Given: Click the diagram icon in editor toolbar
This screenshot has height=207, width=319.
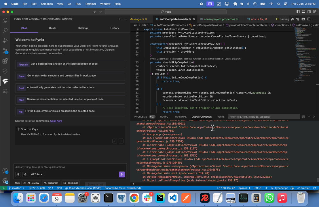Looking at the screenshot, I should [298, 19].
